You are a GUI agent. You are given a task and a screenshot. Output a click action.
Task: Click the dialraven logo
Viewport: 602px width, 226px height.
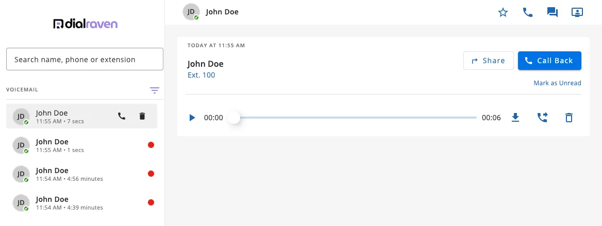[85, 24]
